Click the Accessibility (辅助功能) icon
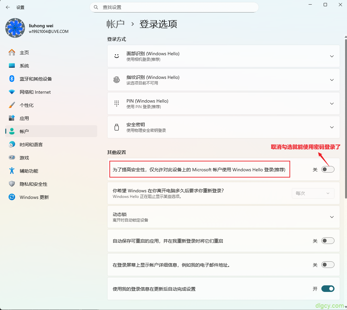The height and width of the screenshot is (310, 347). click(x=12, y=171)
